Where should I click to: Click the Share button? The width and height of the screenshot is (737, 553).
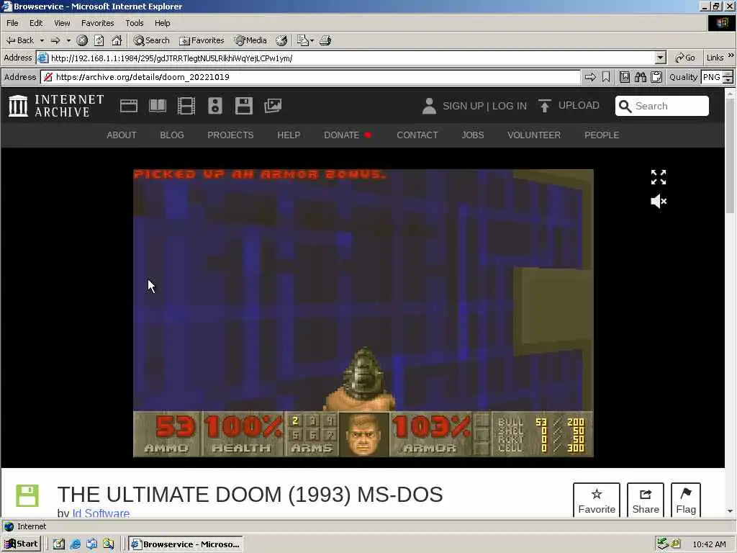(x=646, y=500)
